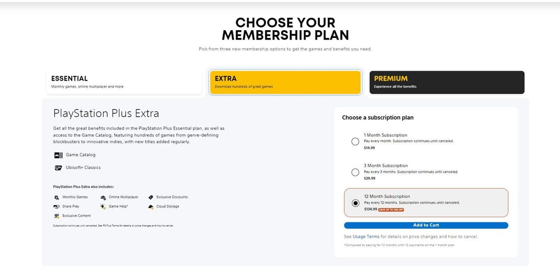The image size is (560, 280).
Task: Click the Share Play icon
Action: [56, 206]
